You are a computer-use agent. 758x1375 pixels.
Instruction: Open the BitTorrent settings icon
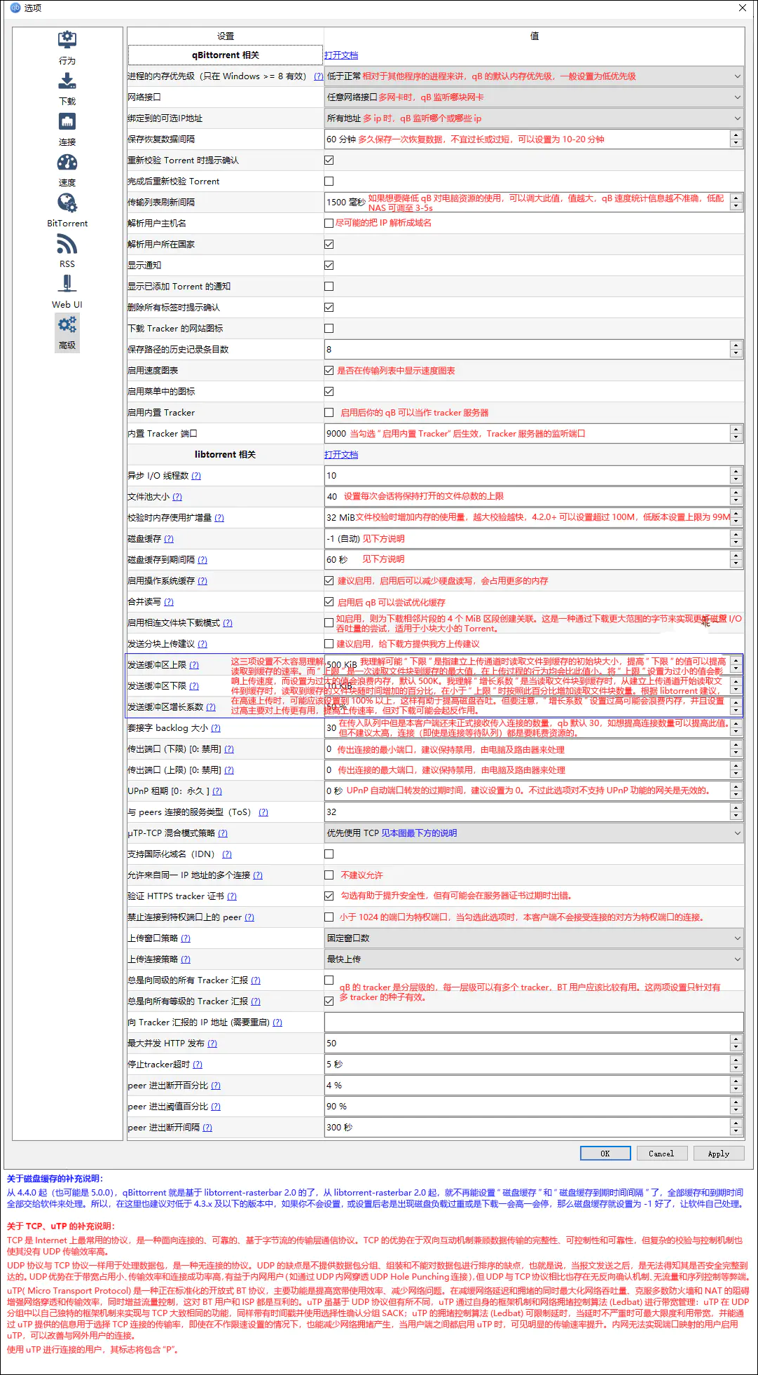click(x=67, y=203)
